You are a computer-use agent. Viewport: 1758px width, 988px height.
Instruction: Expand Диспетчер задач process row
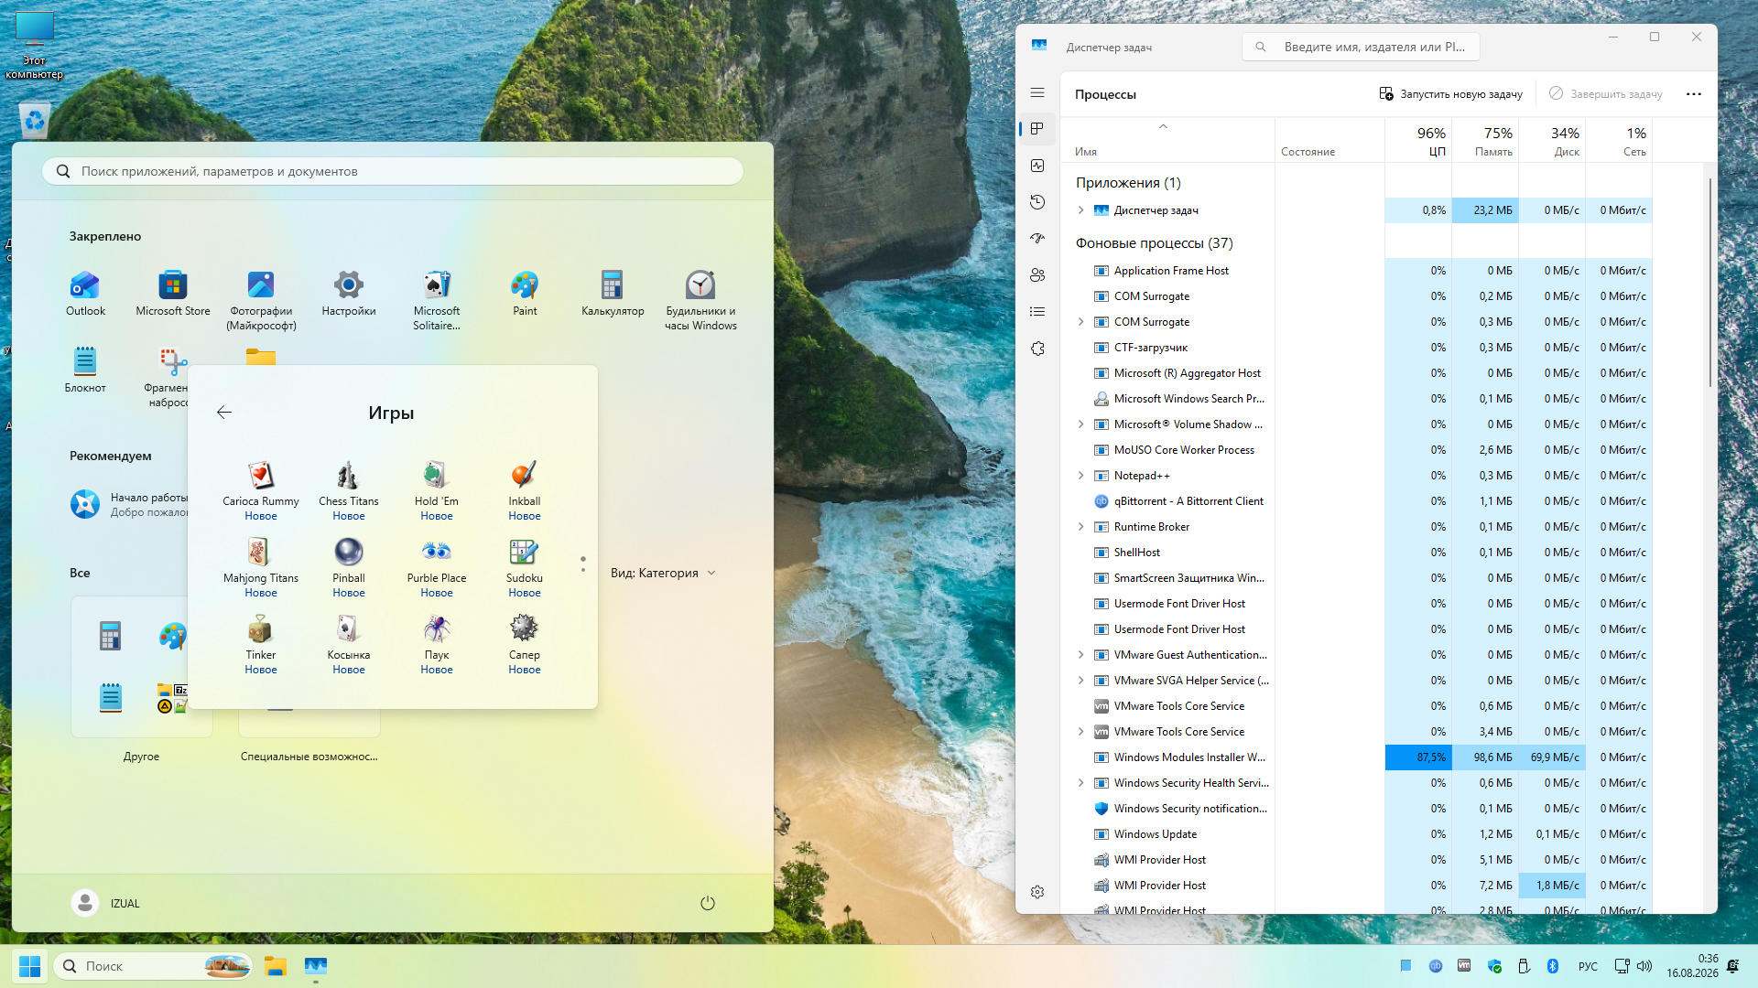(x=1081, y=210)
